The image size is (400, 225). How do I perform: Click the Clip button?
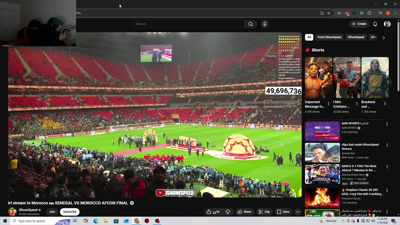click(x=264, y=212)
